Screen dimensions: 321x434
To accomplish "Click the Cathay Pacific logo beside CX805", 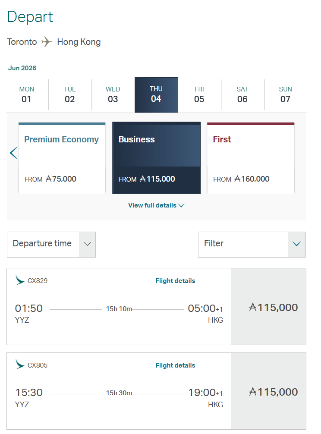I will (x=20, y=365).
